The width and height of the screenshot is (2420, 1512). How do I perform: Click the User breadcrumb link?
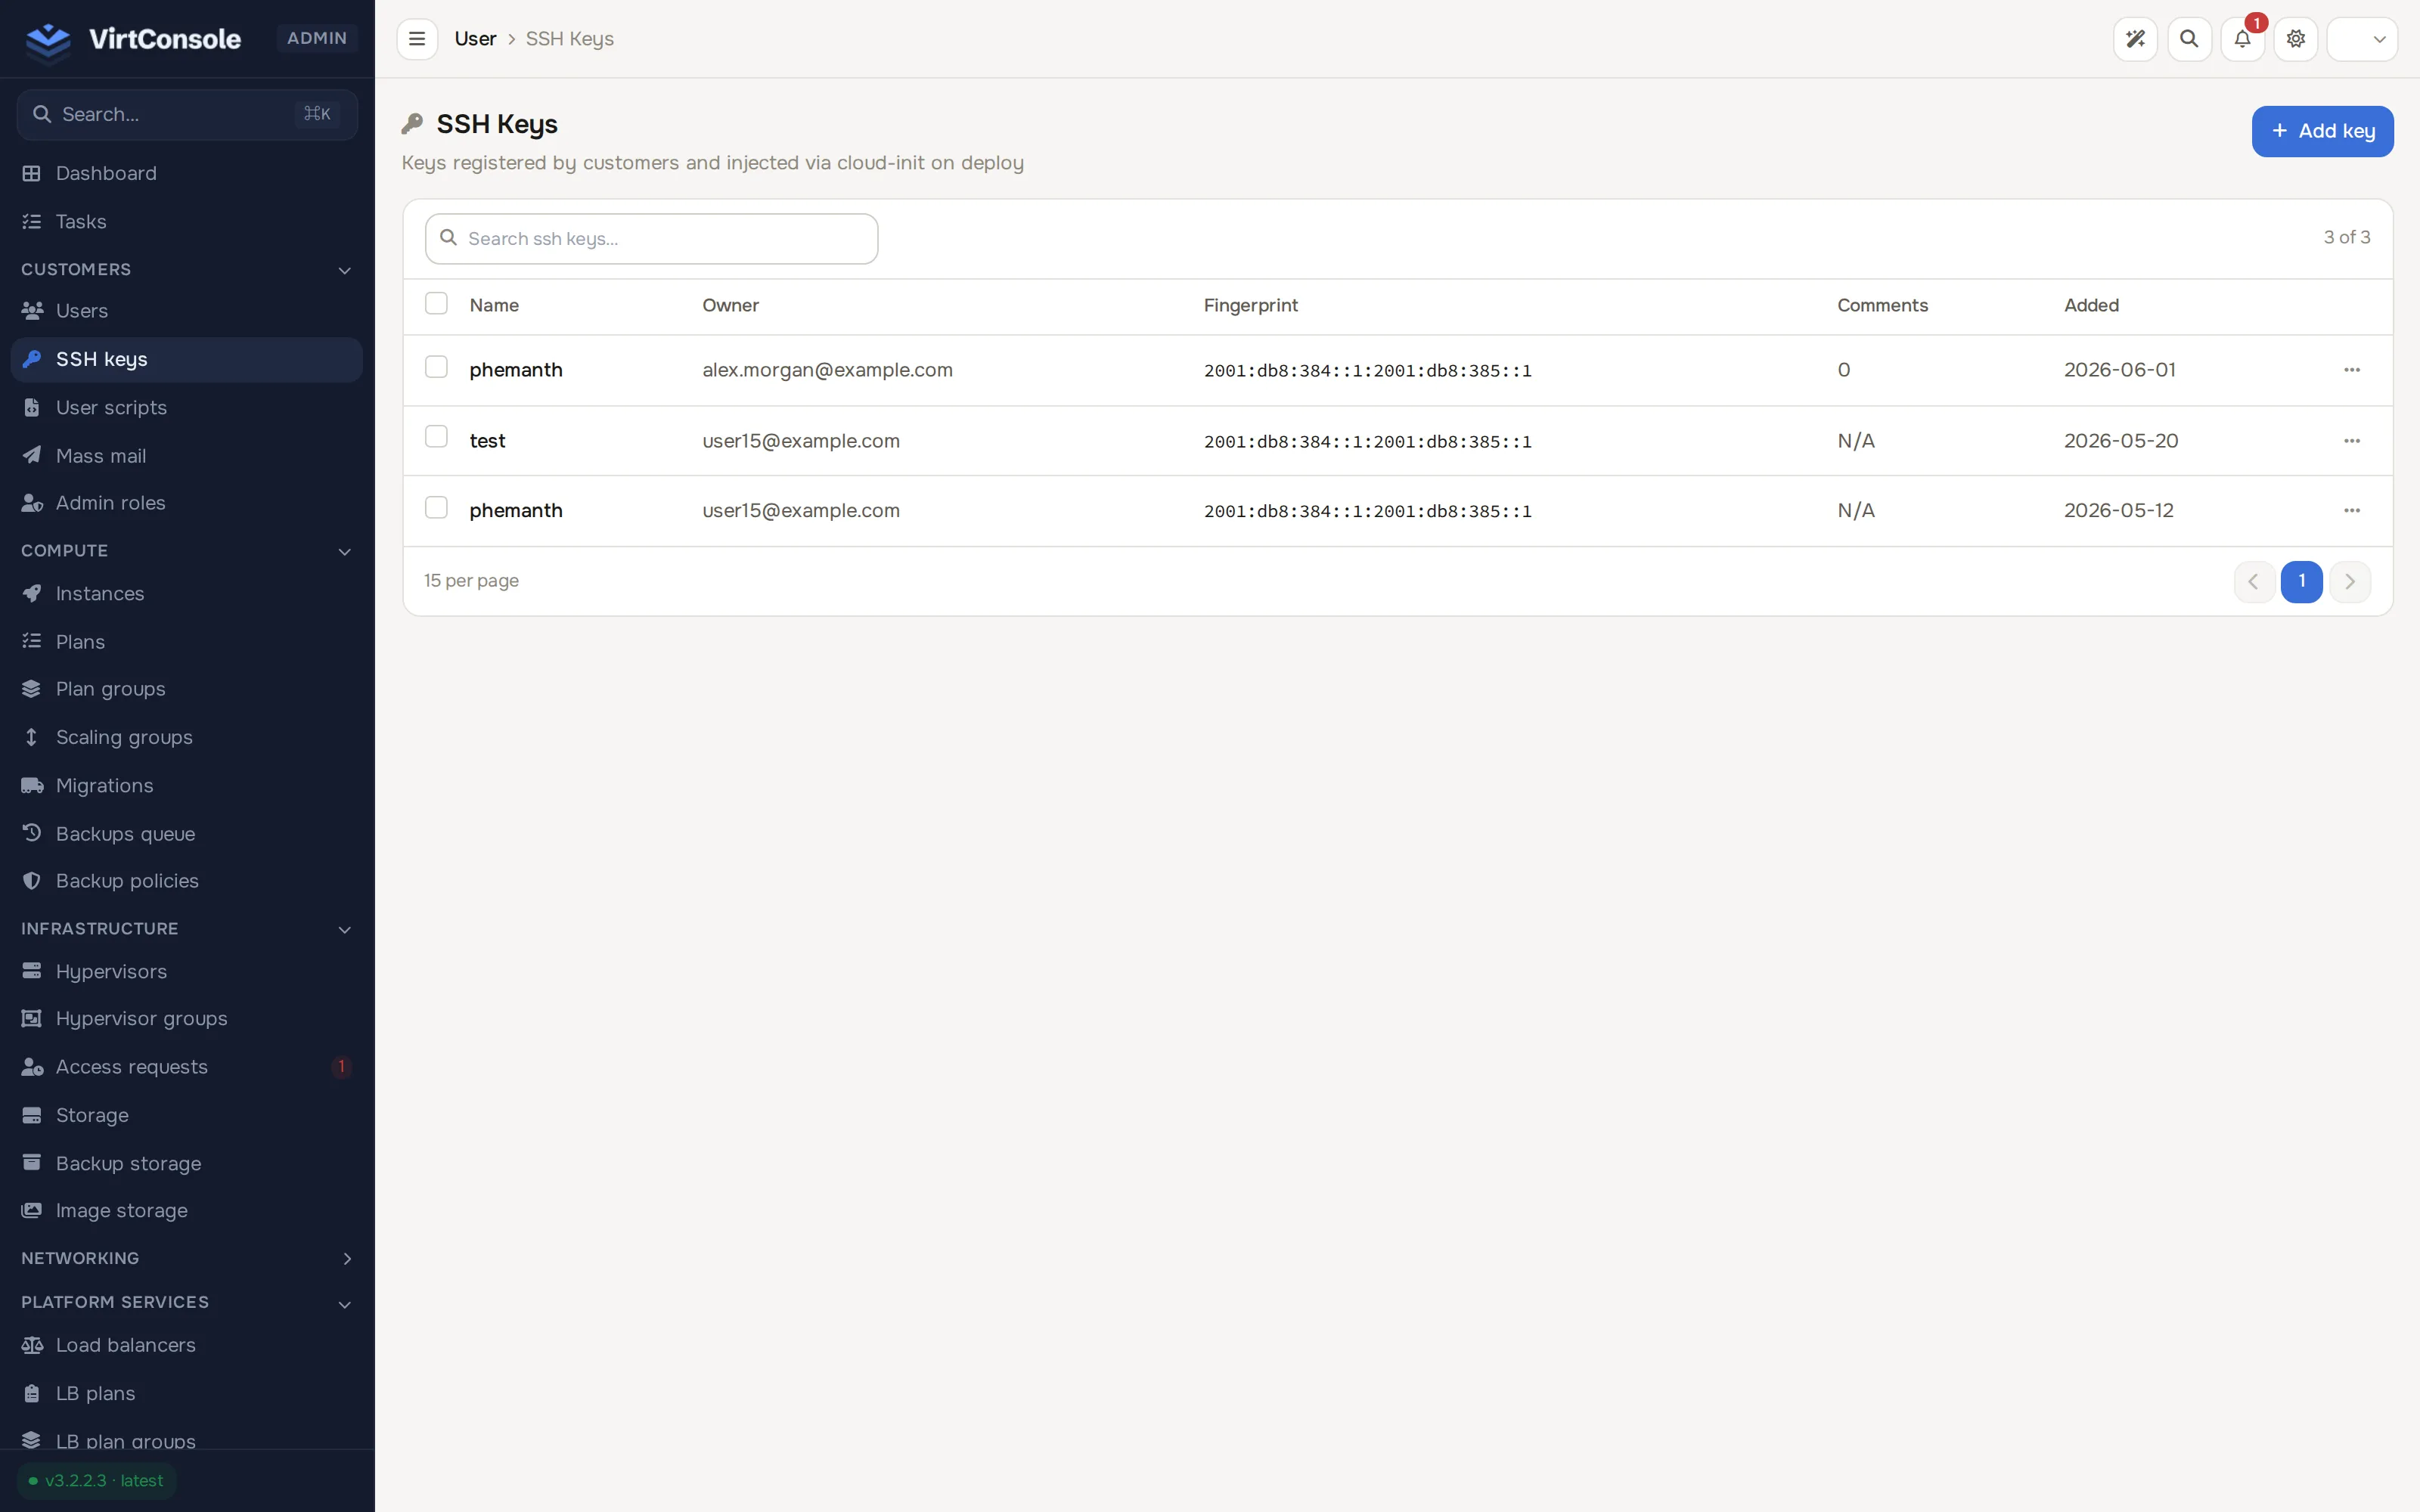tap(475, 39)
